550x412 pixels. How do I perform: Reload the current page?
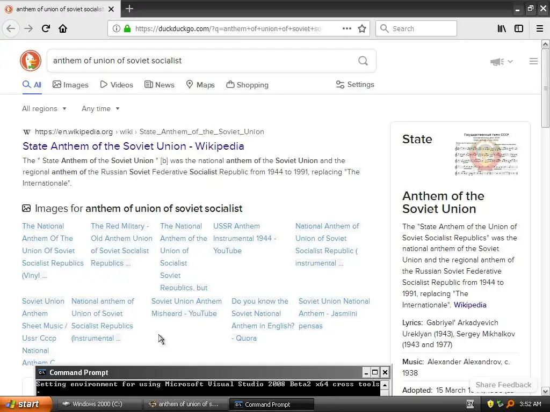pos(46,29)
